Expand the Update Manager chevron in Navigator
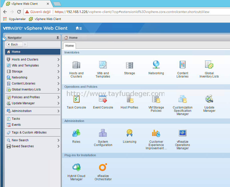 [x=58, y=103]
